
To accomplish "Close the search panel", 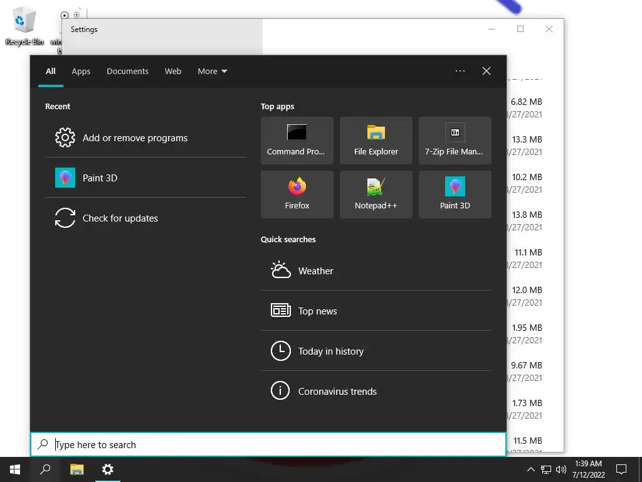I will [x=487, y=71].
